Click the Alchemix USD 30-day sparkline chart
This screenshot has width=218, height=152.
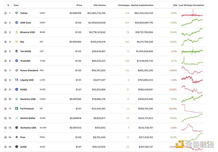click(x=191, y=127)
